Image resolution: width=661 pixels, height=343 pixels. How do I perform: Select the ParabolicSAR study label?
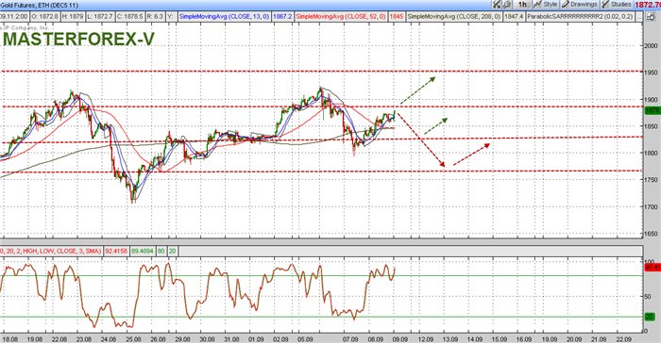point(580,16)
